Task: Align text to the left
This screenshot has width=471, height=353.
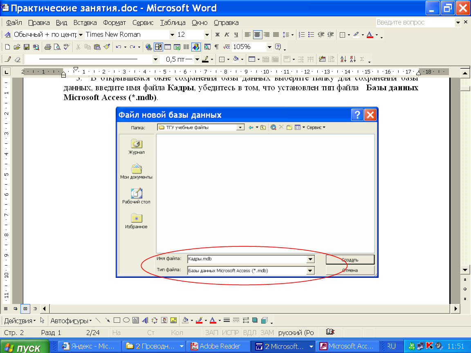Action: point(247,35)
